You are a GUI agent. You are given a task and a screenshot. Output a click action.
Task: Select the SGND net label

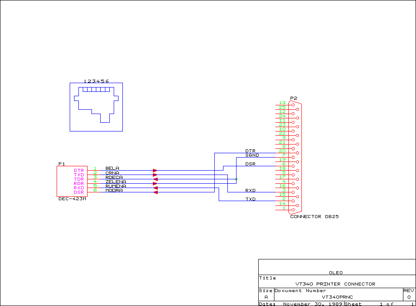(252, 155)
